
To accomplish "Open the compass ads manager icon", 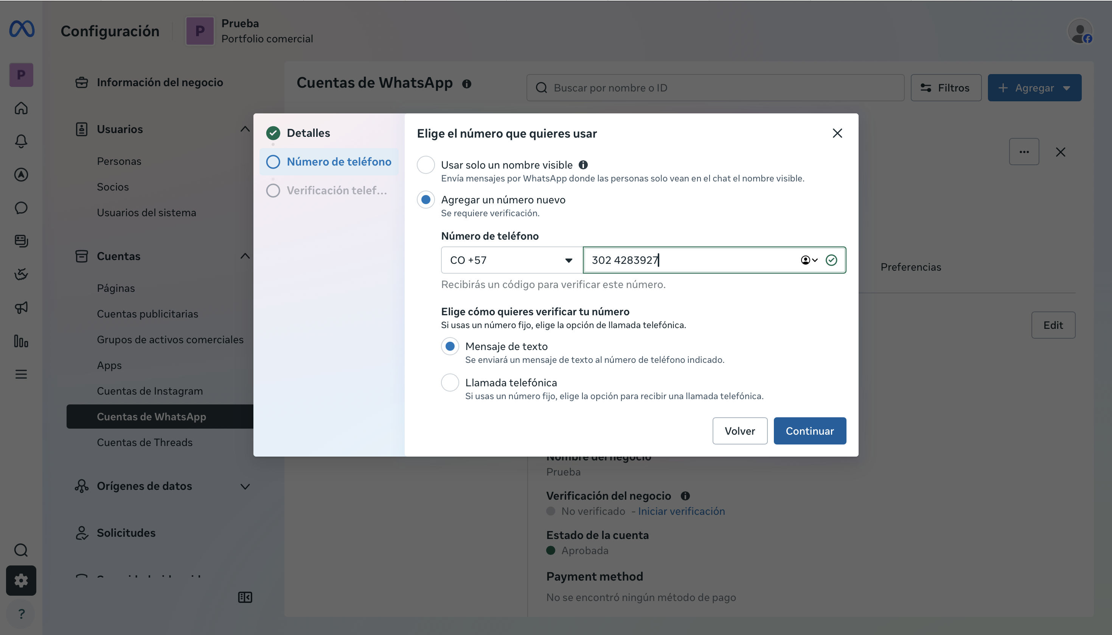I will point(21,175).
